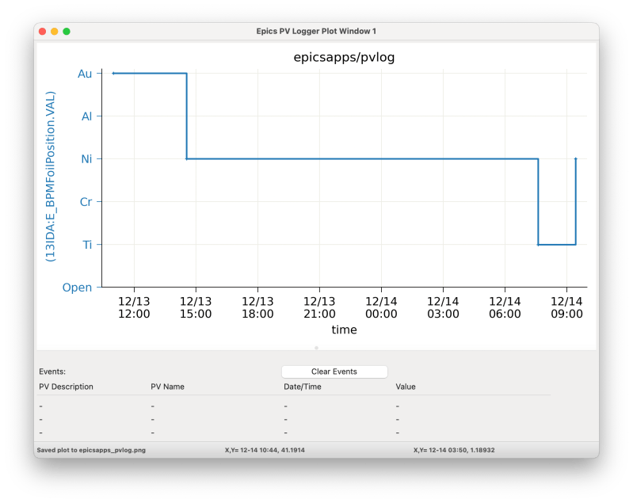633x503 pixels.
Task: Select the 13IDA:E_BPMFoilPosition.VAL axis label
Action: pyautogui.click(x=51, y=177)
